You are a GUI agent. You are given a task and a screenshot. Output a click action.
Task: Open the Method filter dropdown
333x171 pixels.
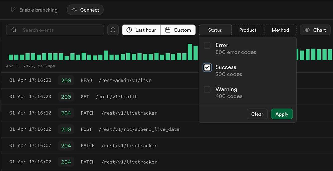pos(280,30)
